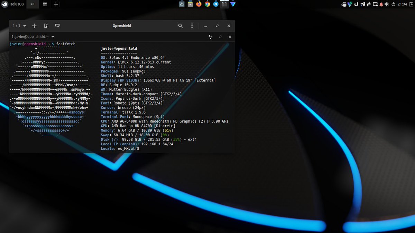The height and width of the screenshot is (233, 415).
Task: Click the volume speaker icon
Action: click(x=387, y=4)
